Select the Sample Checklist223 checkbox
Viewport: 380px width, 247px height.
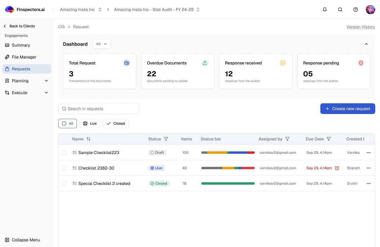(x=64, y=153)
